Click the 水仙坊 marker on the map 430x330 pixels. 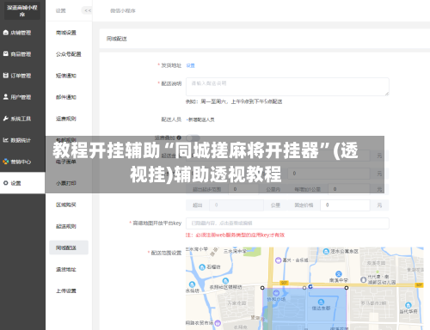(x=193, y=284)
